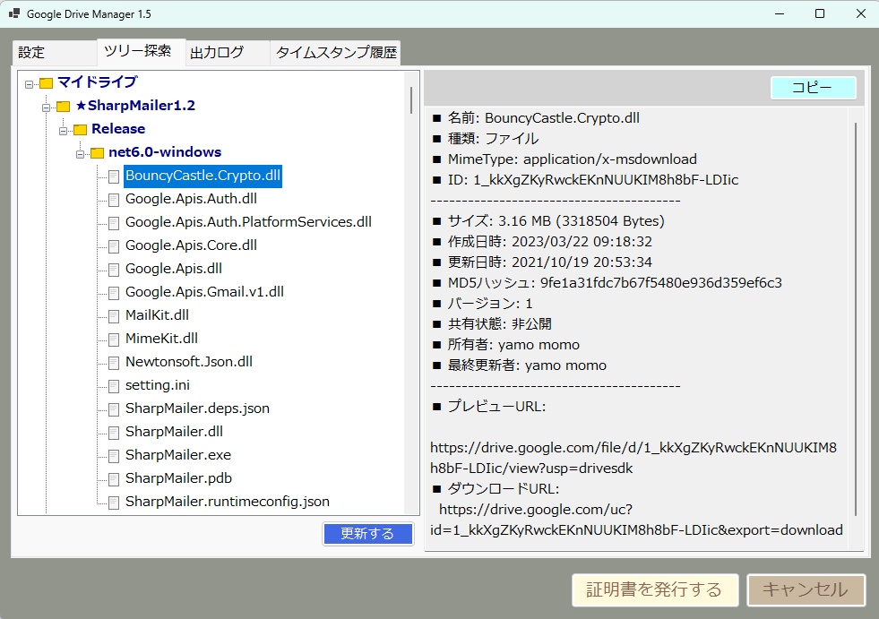Click the マイドライブ folder icon

tap(46, 83)
